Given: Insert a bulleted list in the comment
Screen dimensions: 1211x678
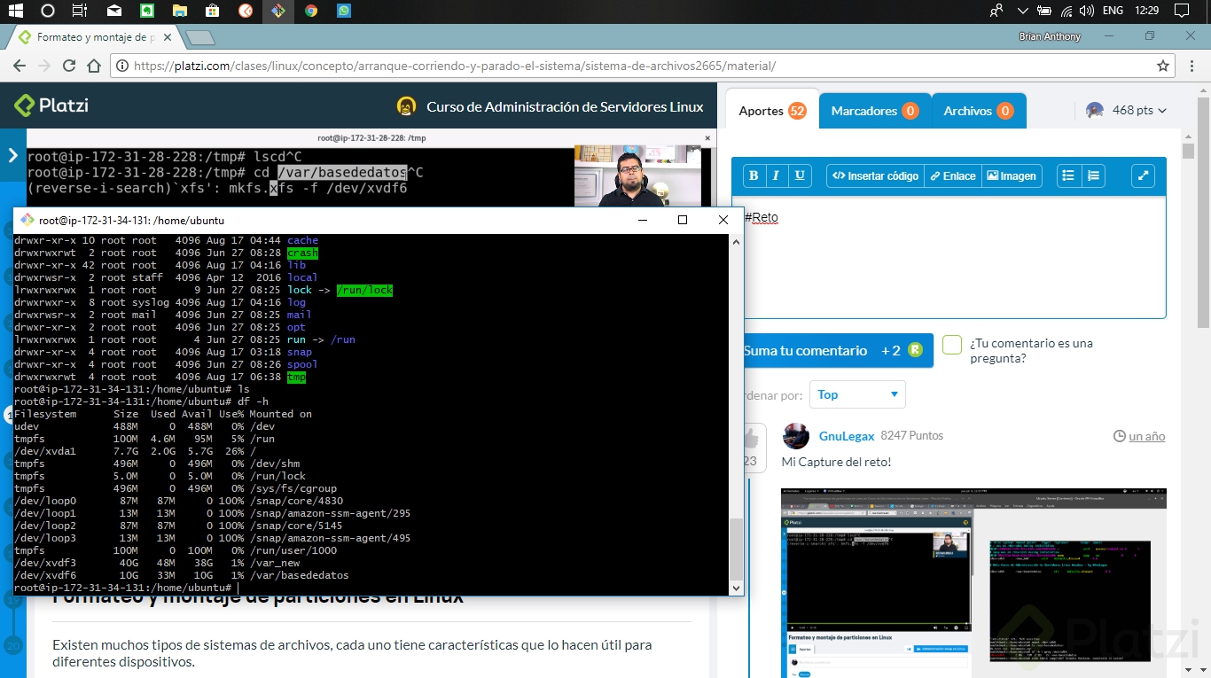Looking at the screenshot, I should pyautogui.click(x=1068, y=175).
